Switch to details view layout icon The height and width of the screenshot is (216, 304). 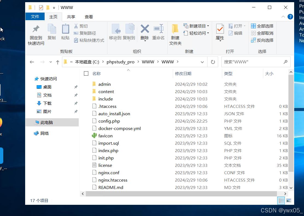281,200
